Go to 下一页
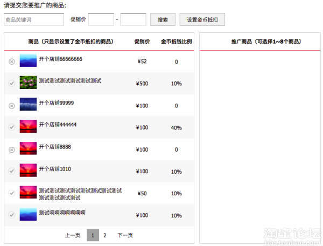The image size is (323, 246). pyautogui.click(x=125, y=235)
